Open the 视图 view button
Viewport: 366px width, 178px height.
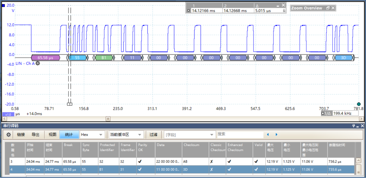pos(52,135)
